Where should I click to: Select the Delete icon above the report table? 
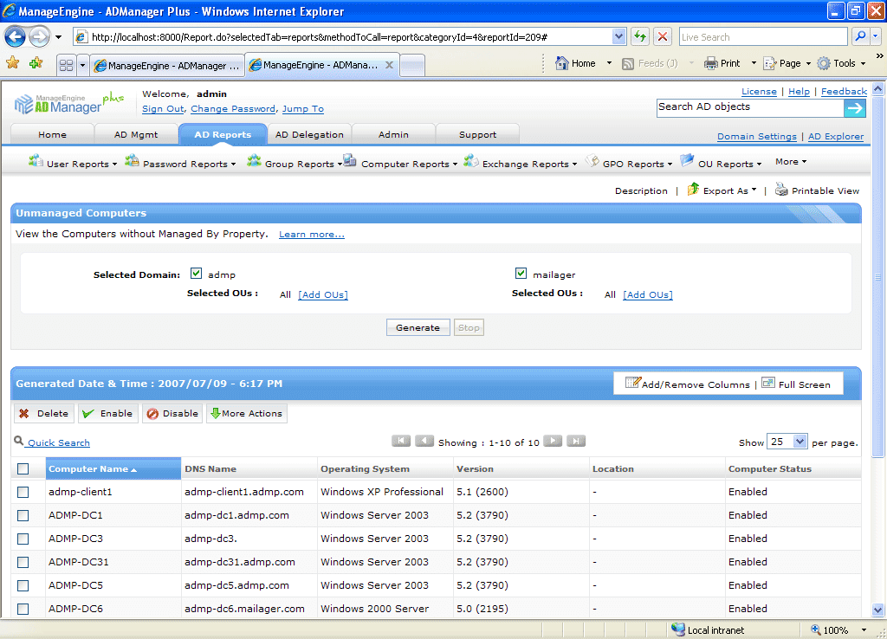[x=24, y=413]
